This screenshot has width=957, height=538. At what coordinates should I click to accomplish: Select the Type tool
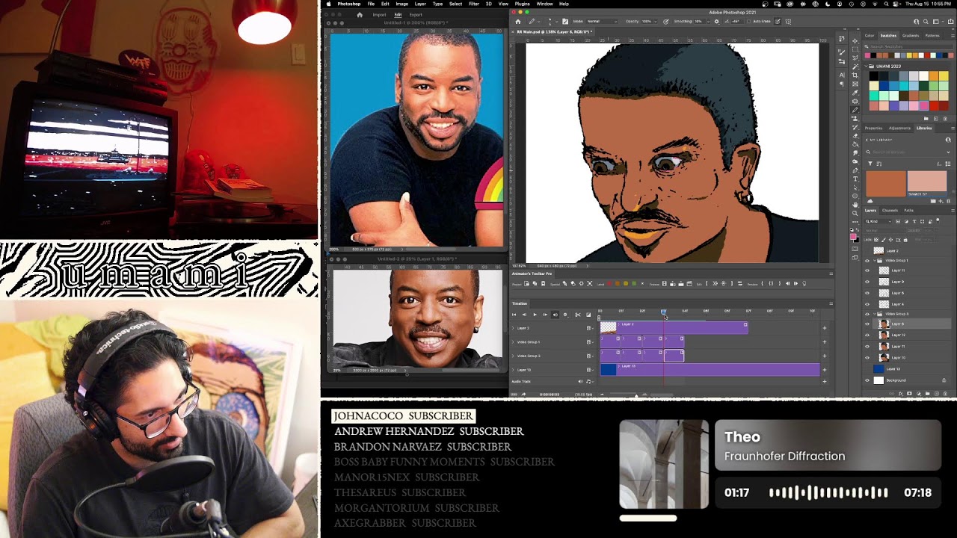point(855,179)
